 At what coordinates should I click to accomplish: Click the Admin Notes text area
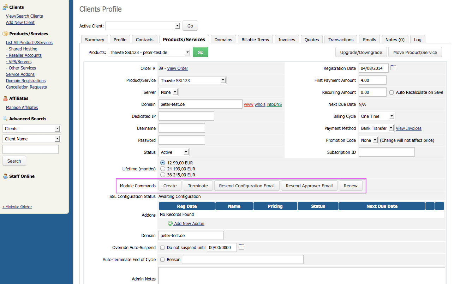302,276
